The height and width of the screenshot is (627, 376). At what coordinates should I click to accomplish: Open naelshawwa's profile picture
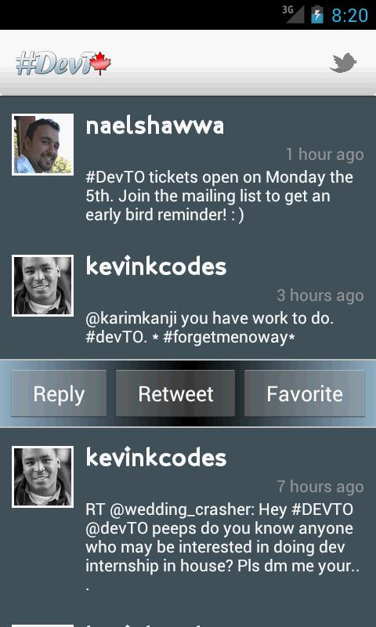pos(43,144)
